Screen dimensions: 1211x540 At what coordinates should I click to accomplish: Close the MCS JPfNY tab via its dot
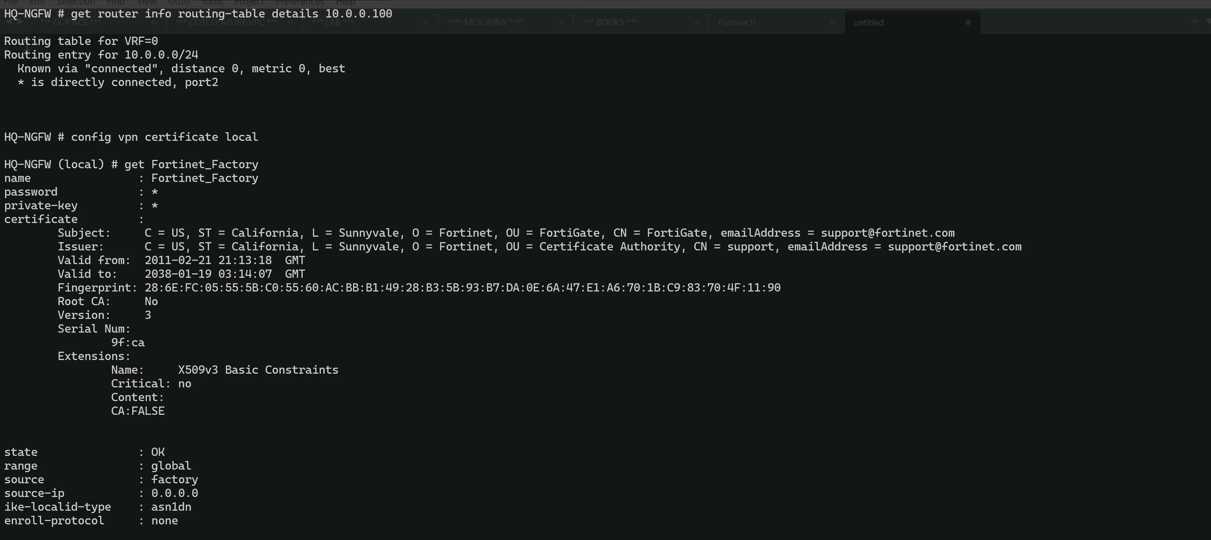pyautogui.click(x=561, y=23)
